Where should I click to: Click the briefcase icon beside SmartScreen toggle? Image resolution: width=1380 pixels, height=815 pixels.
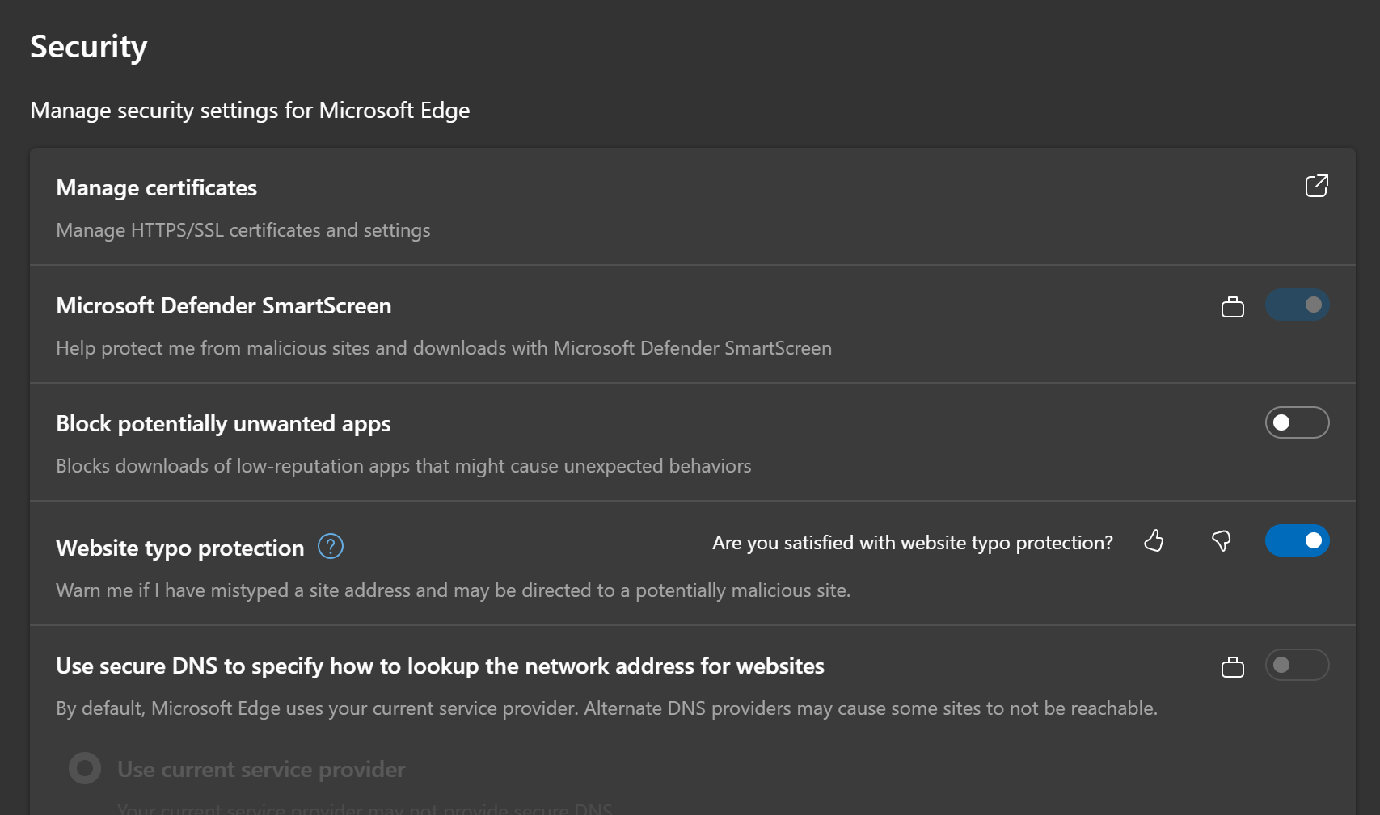pos(1232,306)
